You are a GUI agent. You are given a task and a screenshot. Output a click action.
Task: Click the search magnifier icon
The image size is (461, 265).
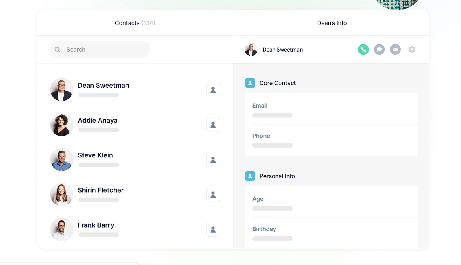click(x=57, y=49)
